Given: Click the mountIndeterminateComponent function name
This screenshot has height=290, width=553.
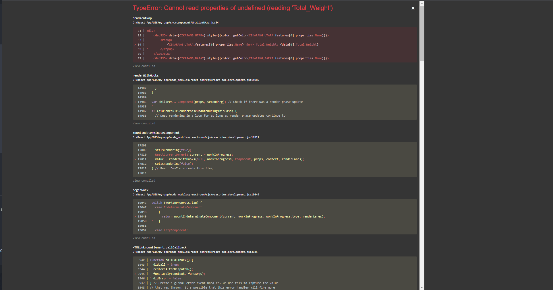Looking at the screenshot, I should coord(156,133).
